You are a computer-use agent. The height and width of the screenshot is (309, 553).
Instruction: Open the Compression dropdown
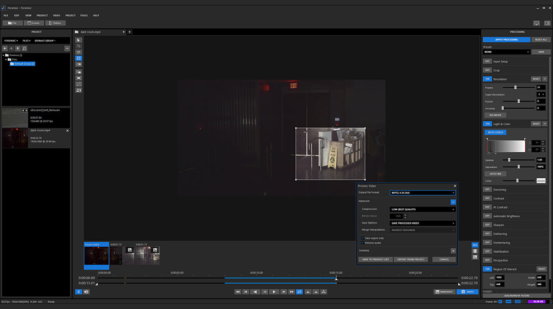[x=422, y=209]
